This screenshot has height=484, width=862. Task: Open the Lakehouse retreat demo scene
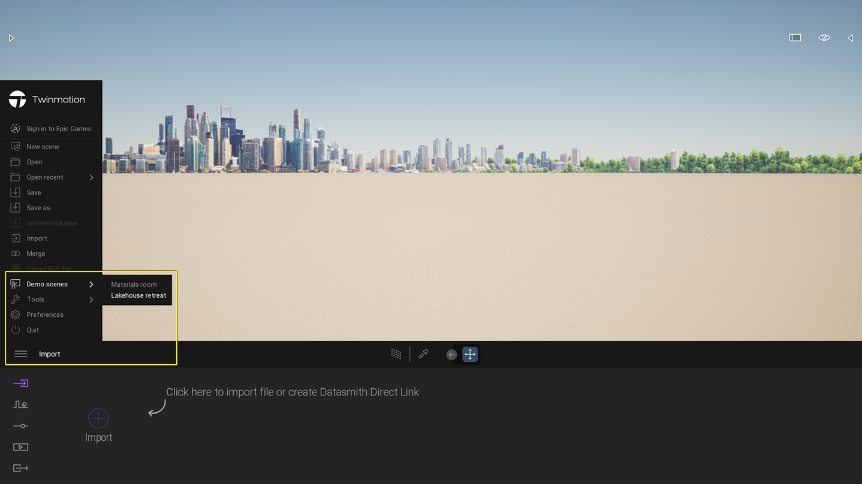[138, 295]
